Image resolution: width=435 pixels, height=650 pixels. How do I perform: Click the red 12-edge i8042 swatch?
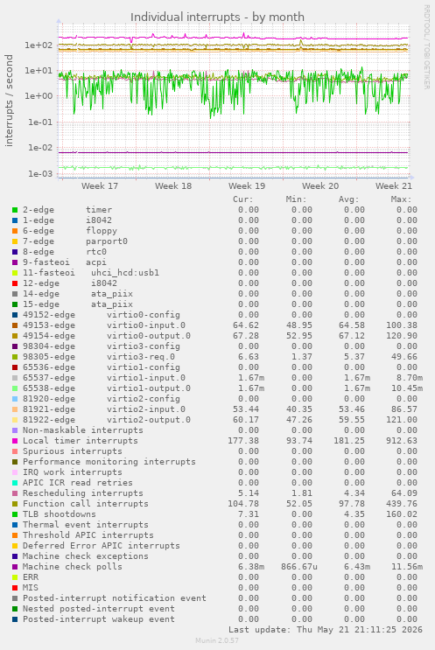point(15,283)
